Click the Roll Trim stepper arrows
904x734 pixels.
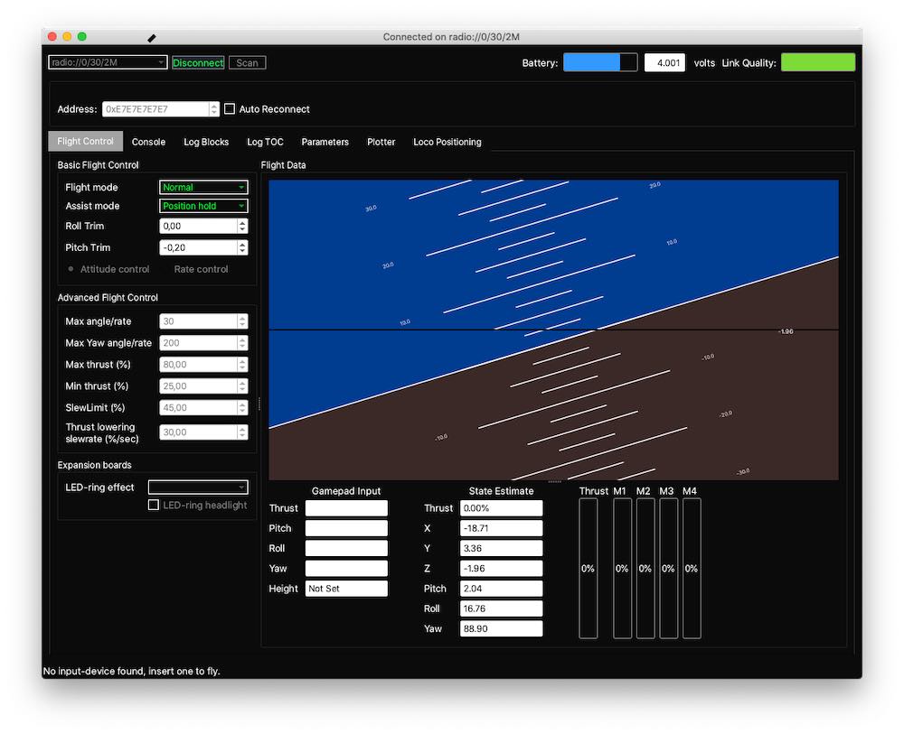click(x=242, y=227)
